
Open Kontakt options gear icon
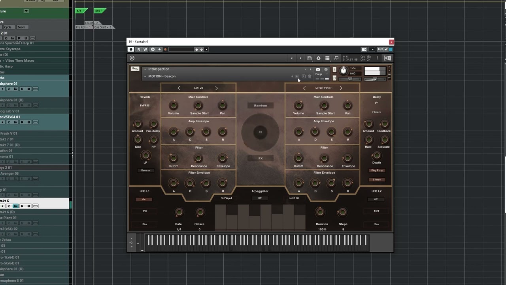point(318,58)
